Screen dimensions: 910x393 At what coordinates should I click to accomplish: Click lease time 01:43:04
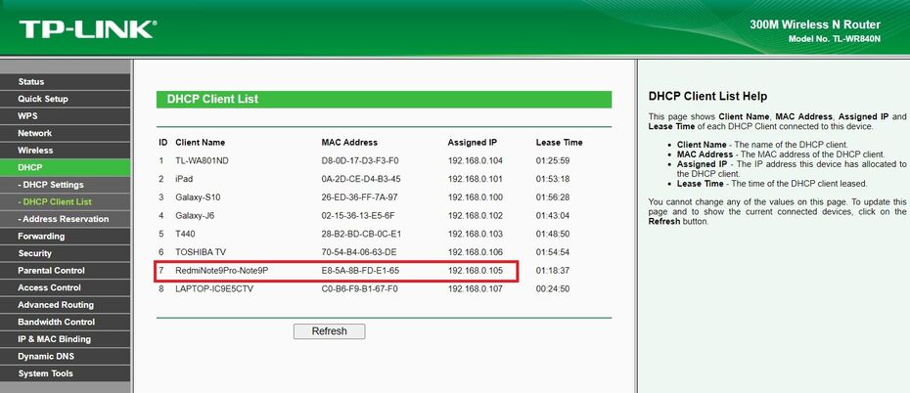coord(553,216)
